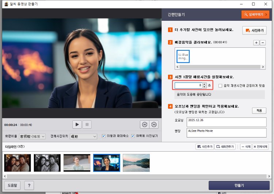Play the slideshow preview

[77, 124]
